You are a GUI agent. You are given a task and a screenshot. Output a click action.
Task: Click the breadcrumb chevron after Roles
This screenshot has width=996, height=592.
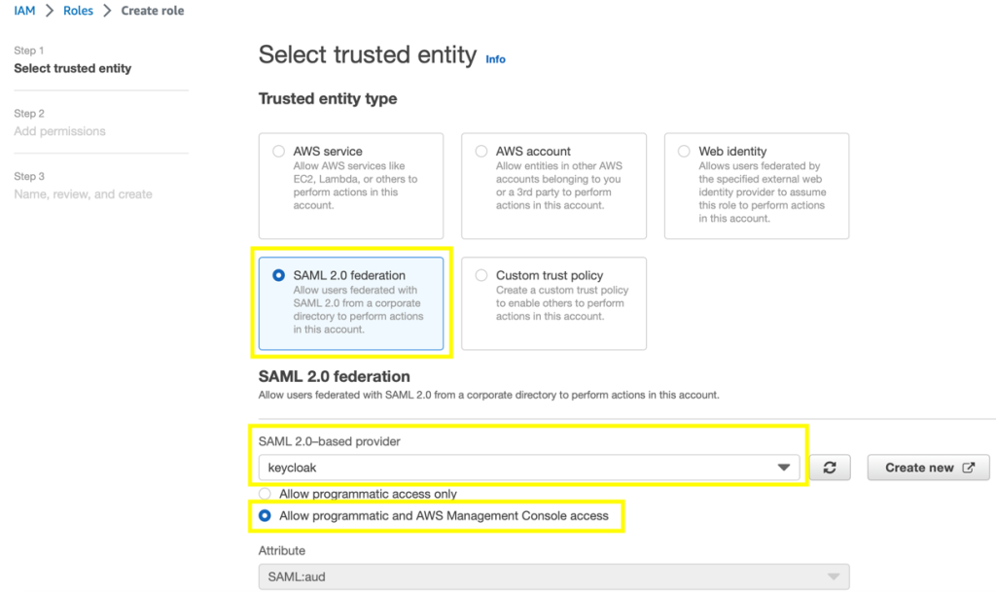(x=107, y=11)
